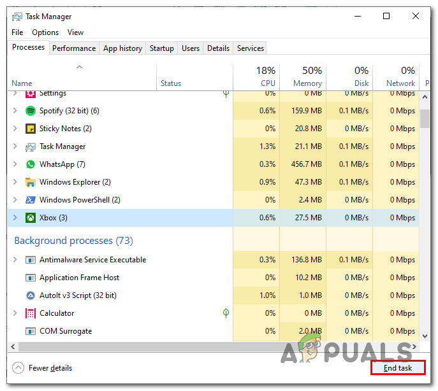
Task: Click the Sticky Notes app icon
Action: tap(31, 129)
